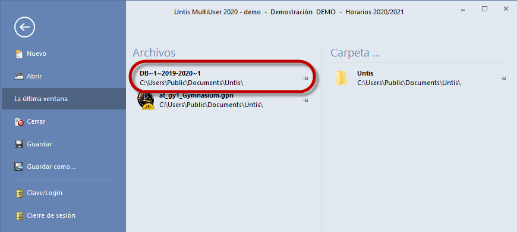
Task: Click path under at_gy1_Gymnasium.gpn
Action: [211, 105]
